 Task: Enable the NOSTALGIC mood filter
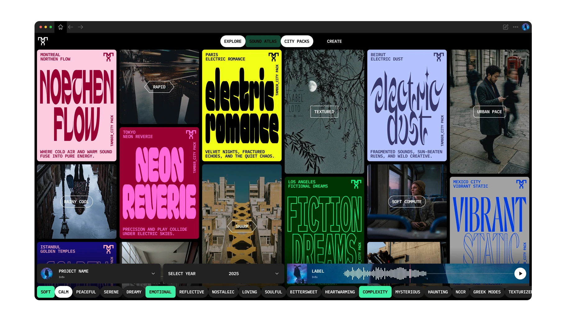[x=223, y=292]
